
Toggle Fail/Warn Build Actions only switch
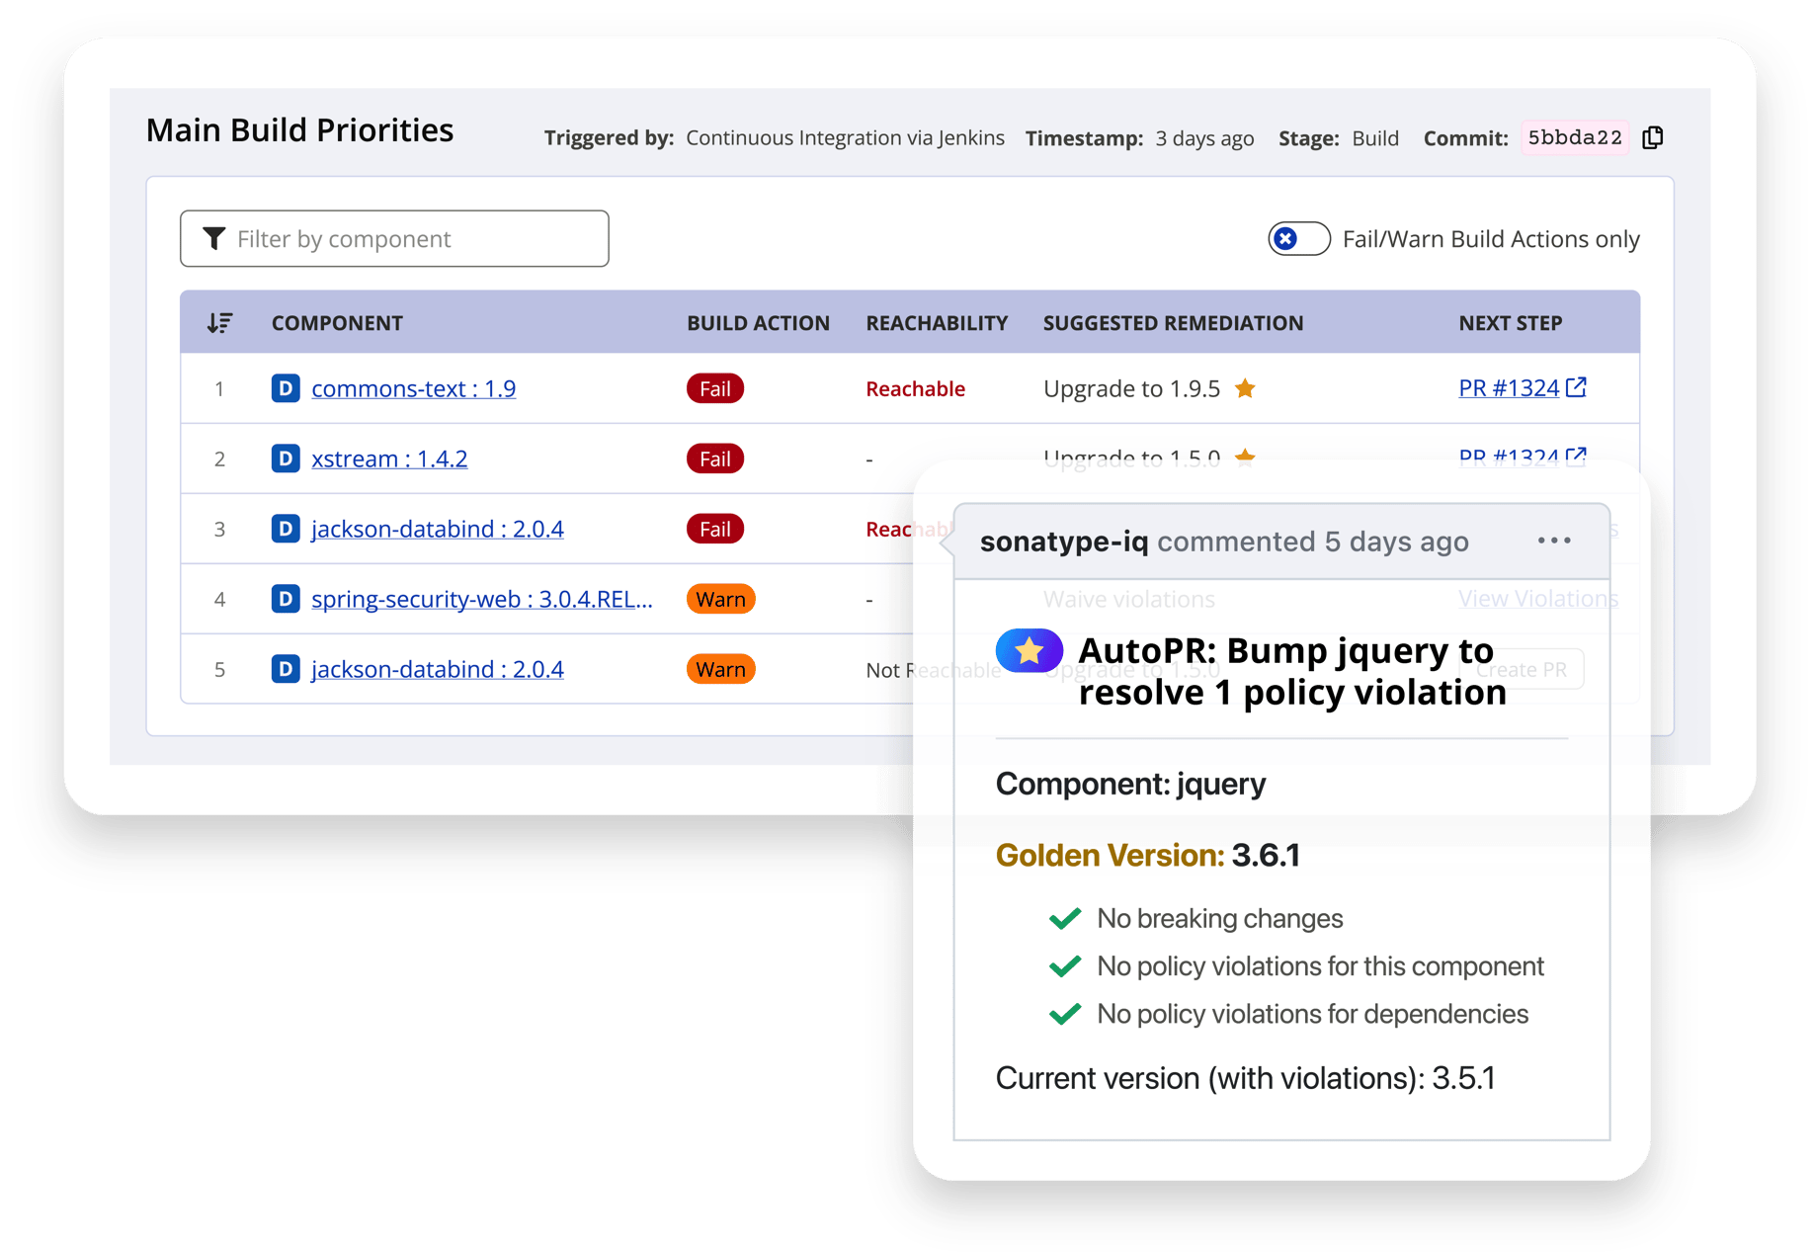1298,239
